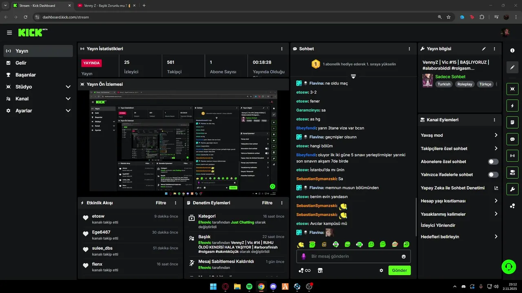Open the Etkinlik Akışı options menu
The image size is (522, 293).
[x=176, y=203]
